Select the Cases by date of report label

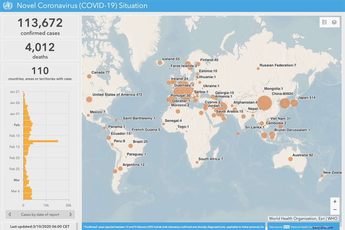click(x=40, y=214)
